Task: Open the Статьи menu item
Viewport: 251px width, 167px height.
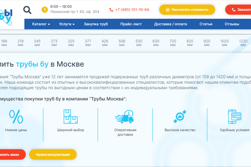Action: pyautogui.click(x=206, y=24)
